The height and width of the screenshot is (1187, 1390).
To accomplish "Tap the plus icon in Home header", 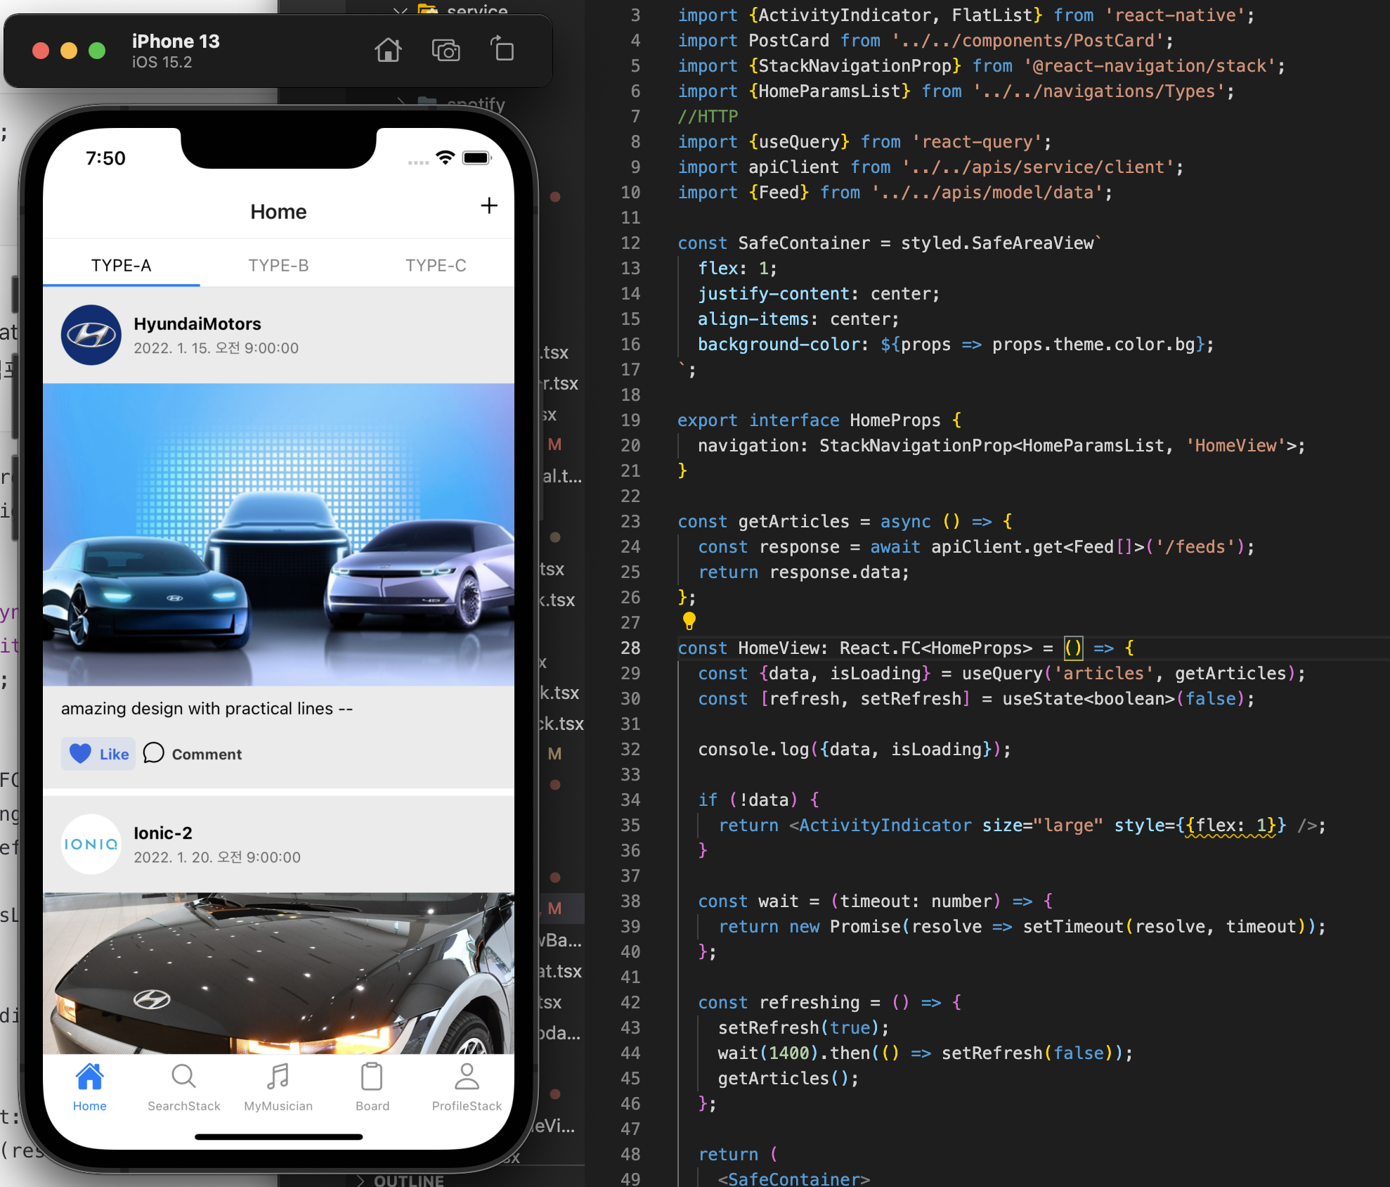I will click(x=489, y=205).
